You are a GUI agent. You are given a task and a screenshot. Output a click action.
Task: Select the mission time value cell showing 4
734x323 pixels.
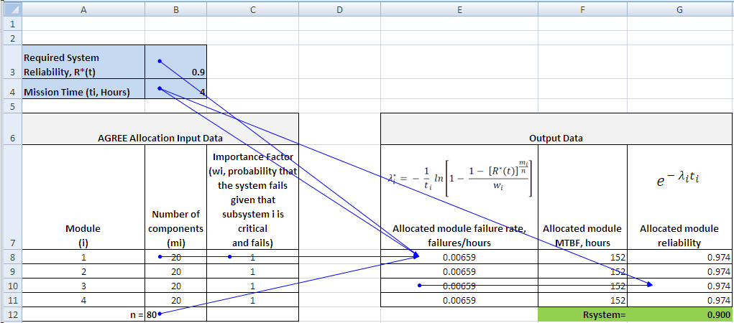click(175, 89)
